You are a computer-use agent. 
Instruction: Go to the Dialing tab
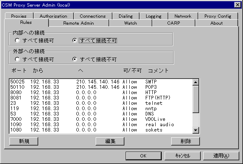pyautogui.click(x=126, y=16)
